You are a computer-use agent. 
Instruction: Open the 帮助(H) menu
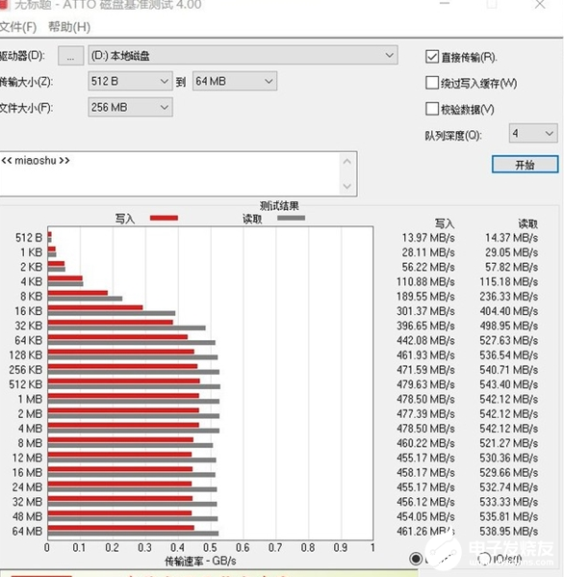(x=69, y=27)
